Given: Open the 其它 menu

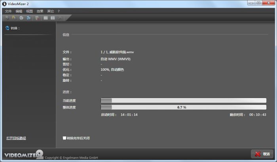Looking at the screenshot, I should point(50,11).
